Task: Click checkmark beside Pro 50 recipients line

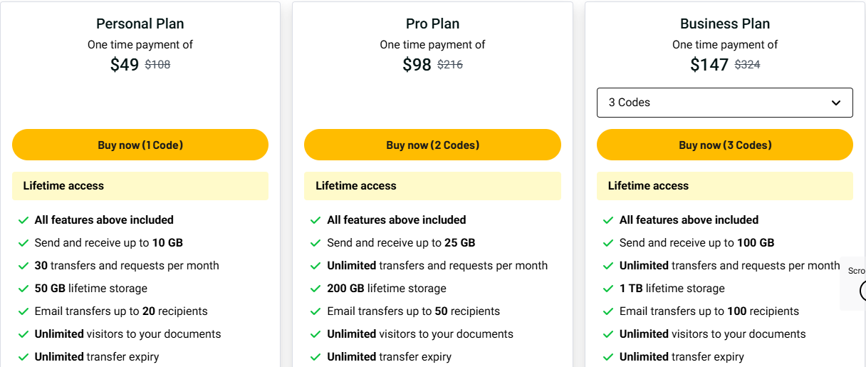Action: (315, 311)
